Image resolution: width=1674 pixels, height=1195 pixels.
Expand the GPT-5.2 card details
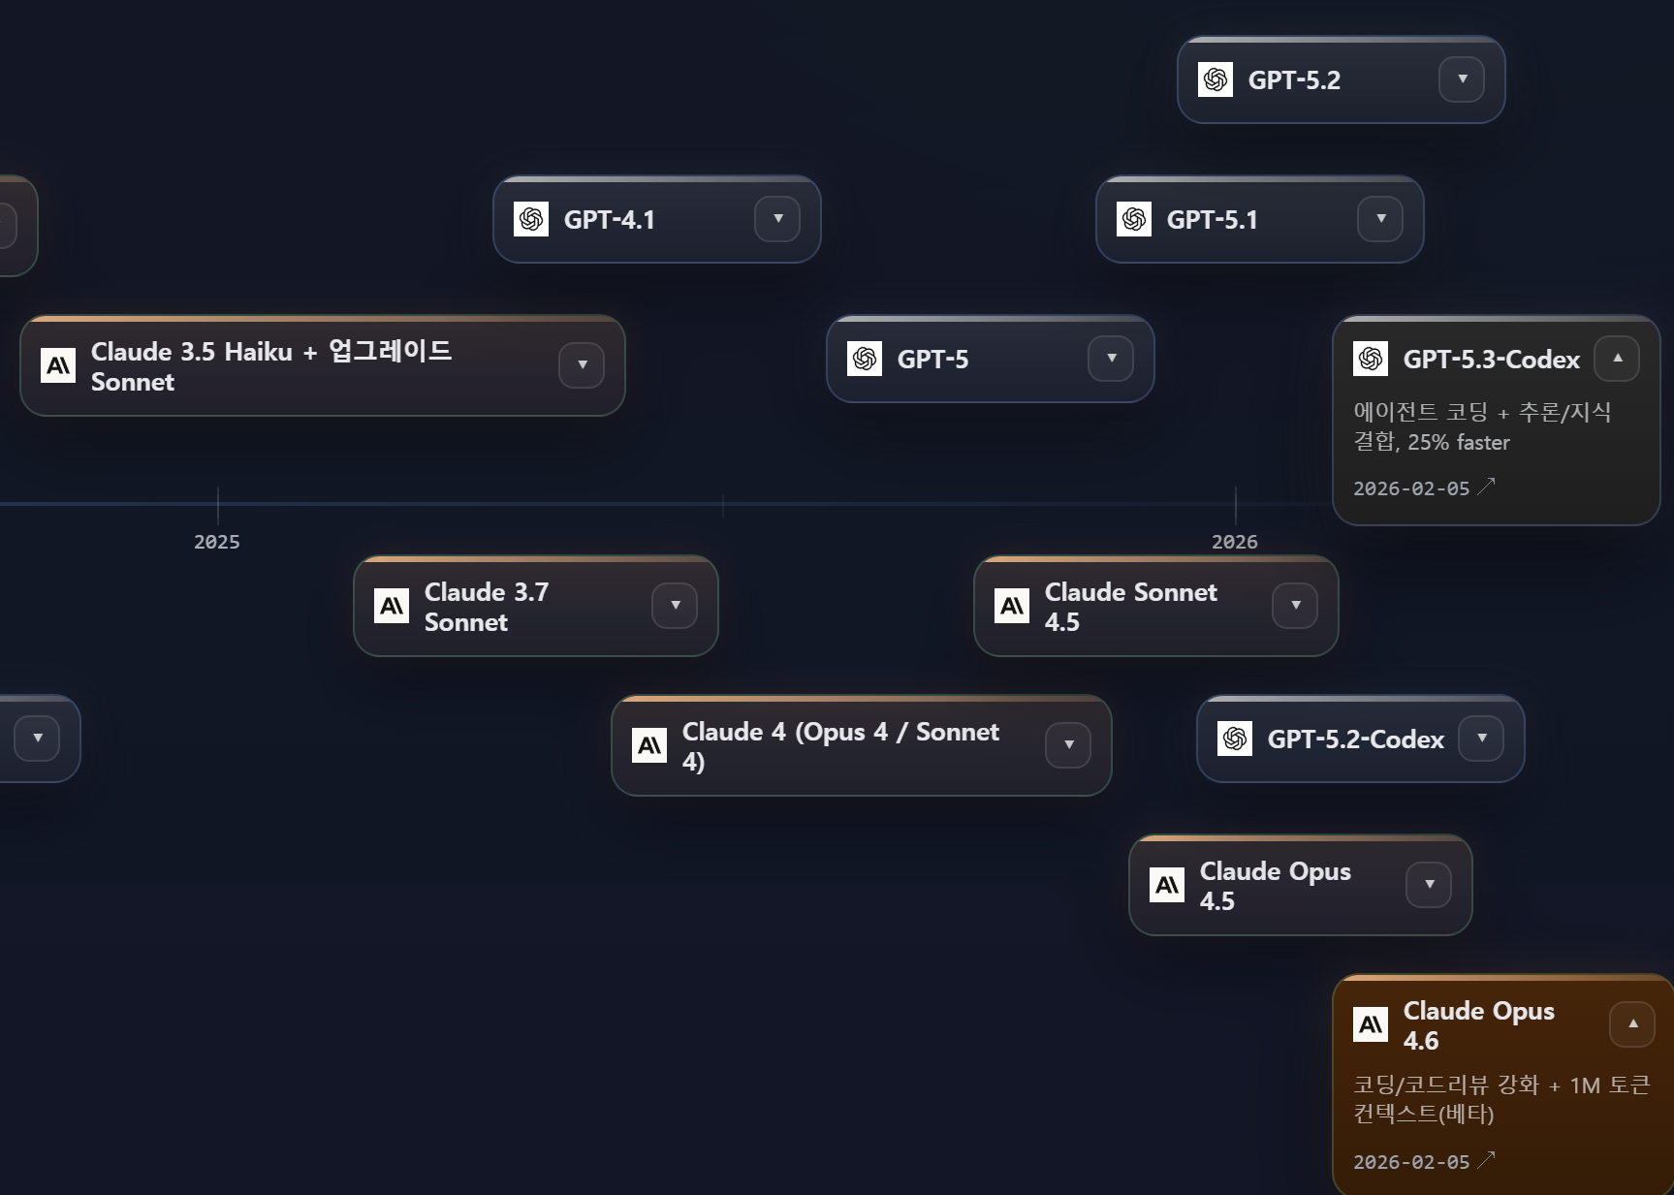point(1462,79)
